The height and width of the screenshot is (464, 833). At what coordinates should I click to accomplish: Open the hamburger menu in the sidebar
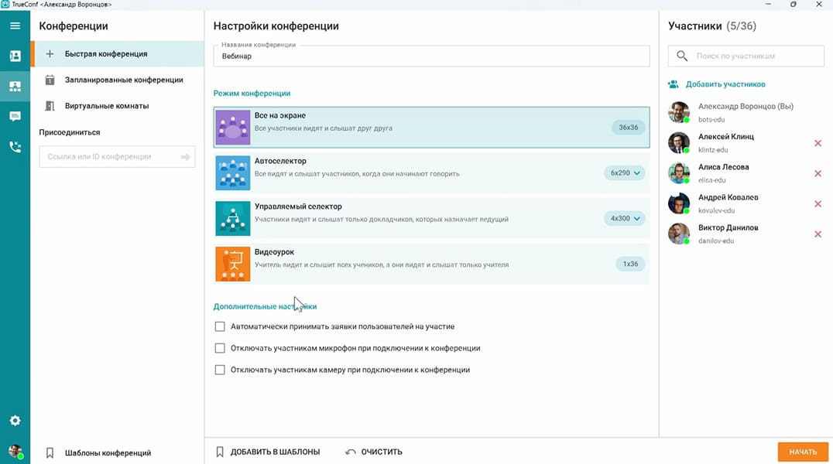15,26
